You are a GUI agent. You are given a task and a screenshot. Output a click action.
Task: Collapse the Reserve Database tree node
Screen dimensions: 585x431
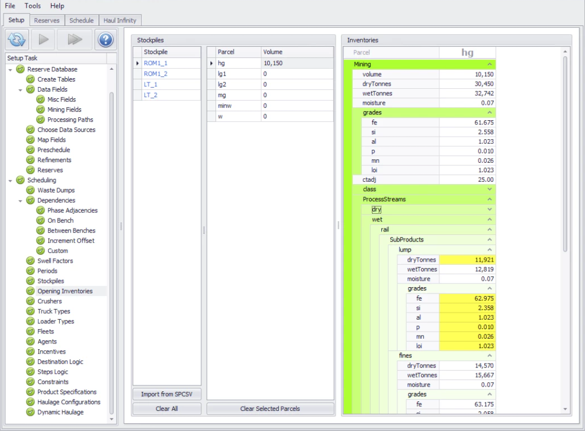click(x=11, y=69)
